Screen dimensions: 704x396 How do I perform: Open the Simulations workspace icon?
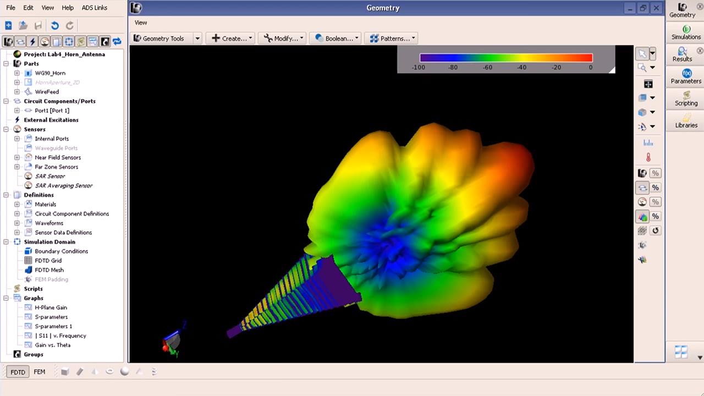686,32
